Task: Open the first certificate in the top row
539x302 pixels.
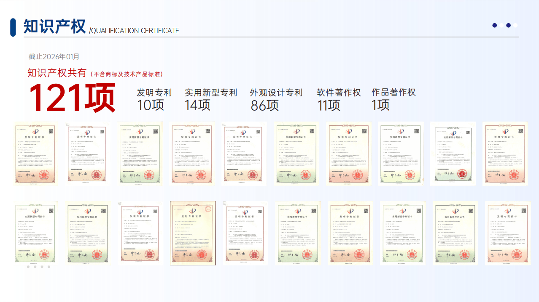Action: pyautogui.click(x=35, y=154)
